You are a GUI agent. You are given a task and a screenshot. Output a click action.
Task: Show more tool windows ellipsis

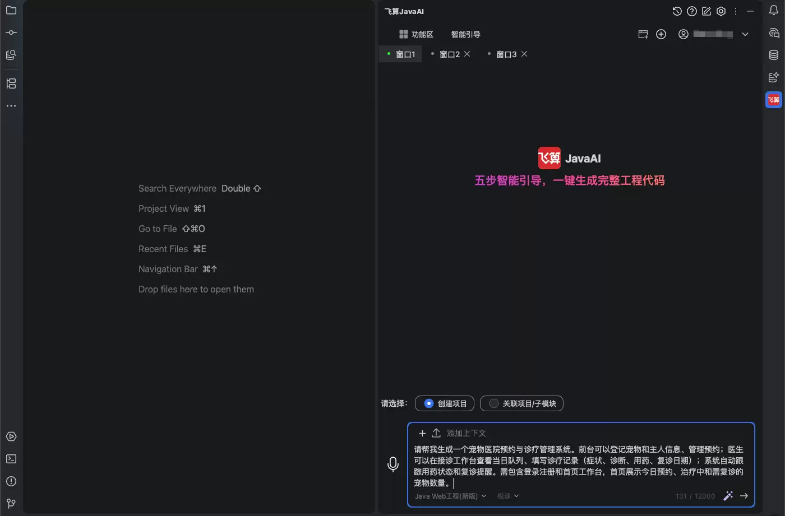pyautogui.click(x=11, y=106)
